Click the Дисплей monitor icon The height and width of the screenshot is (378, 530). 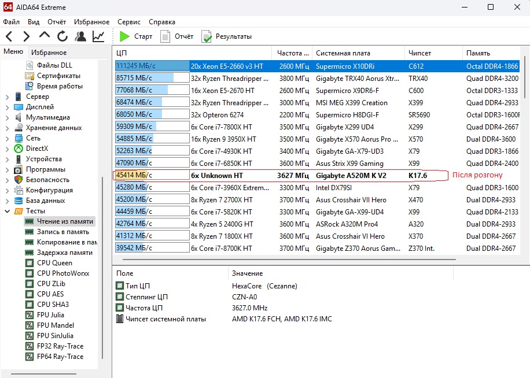(x=19, y=107)
